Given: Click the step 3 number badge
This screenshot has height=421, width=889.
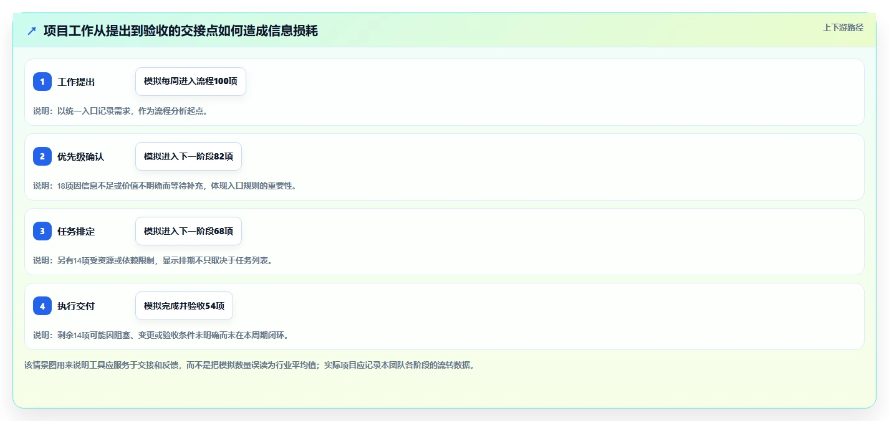Looking at the screenshot, I should (x=42, y=231).
